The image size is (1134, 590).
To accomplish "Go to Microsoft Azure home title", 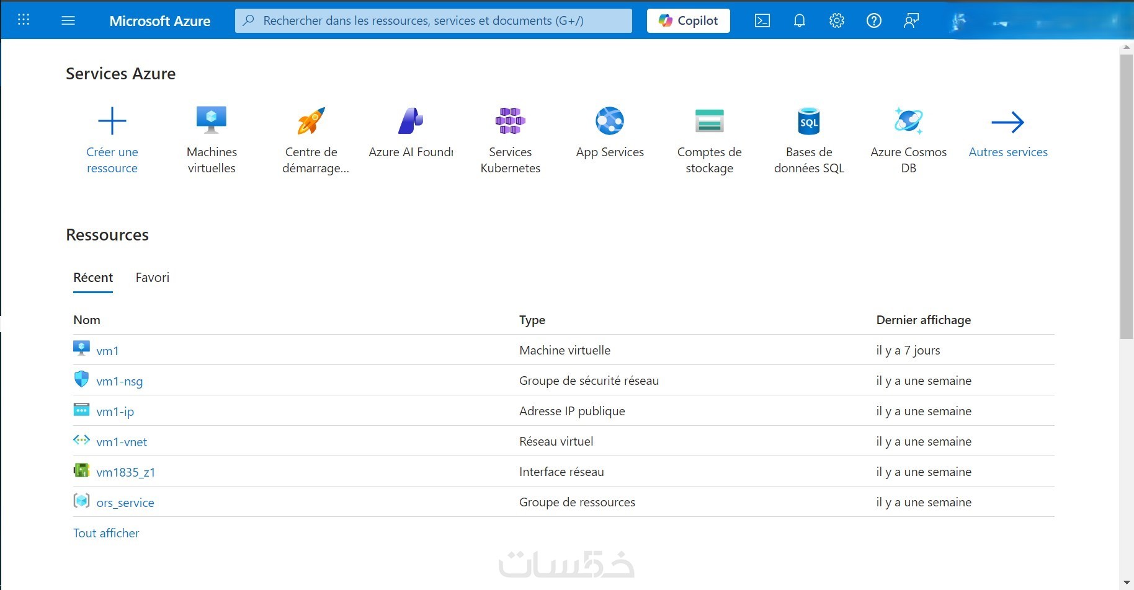I will pyautogui.click(x=160, y=21).
